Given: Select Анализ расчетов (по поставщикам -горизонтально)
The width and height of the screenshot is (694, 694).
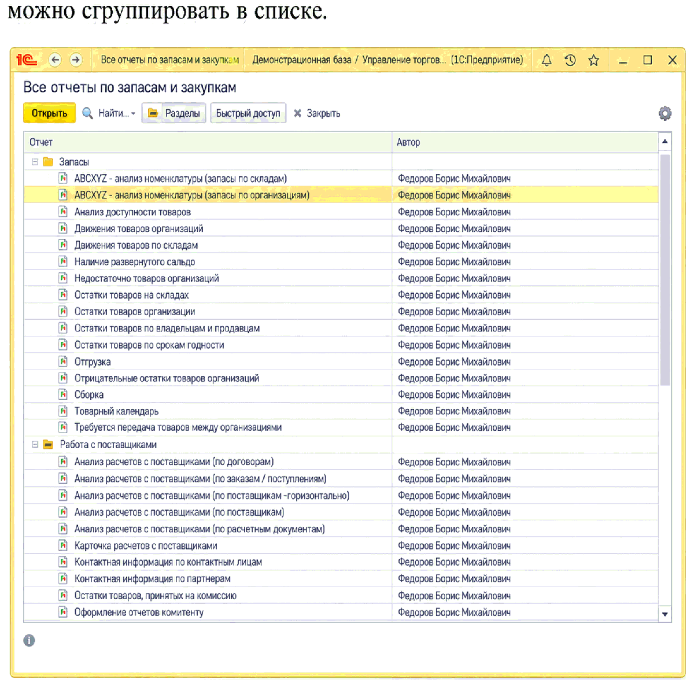Looking at the screenshot, I should [212, 496].
